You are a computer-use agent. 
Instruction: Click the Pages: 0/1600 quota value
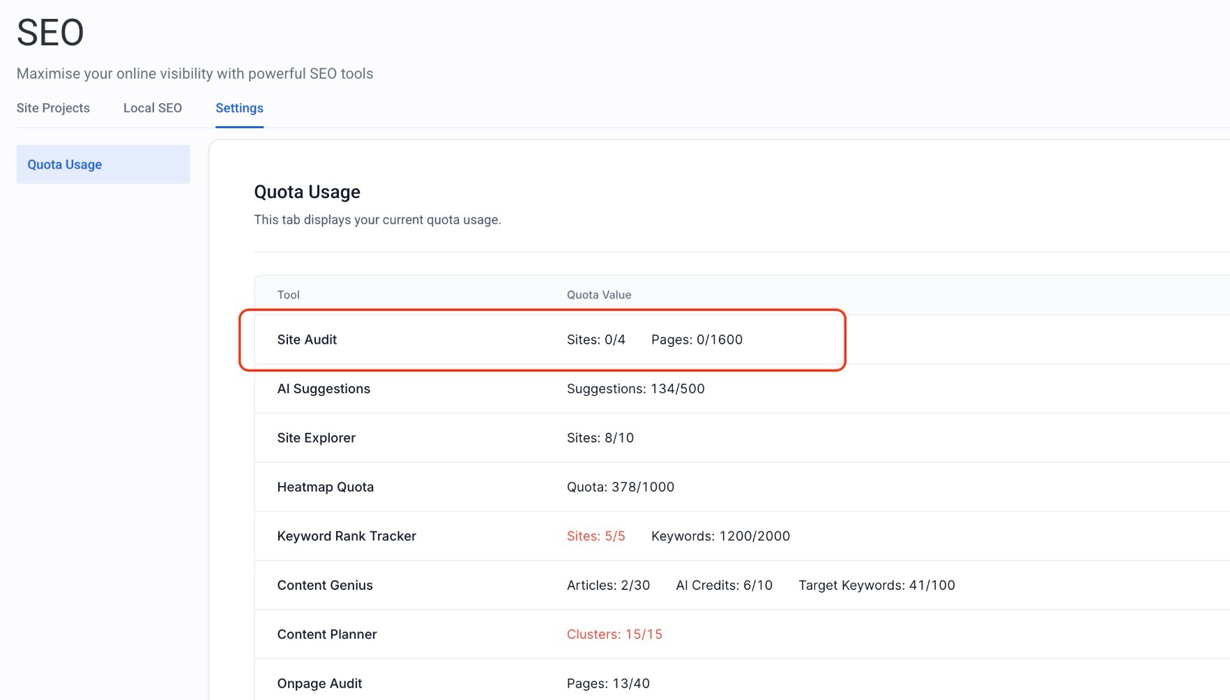pyautogui.click(x=697, y=340)
